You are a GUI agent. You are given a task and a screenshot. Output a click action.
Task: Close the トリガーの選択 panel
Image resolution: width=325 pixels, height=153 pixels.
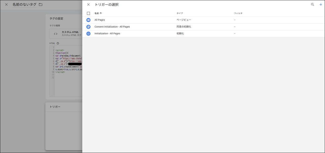(88, 5)
